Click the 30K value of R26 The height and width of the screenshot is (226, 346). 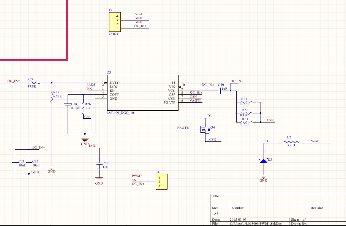tap(88, 108)
